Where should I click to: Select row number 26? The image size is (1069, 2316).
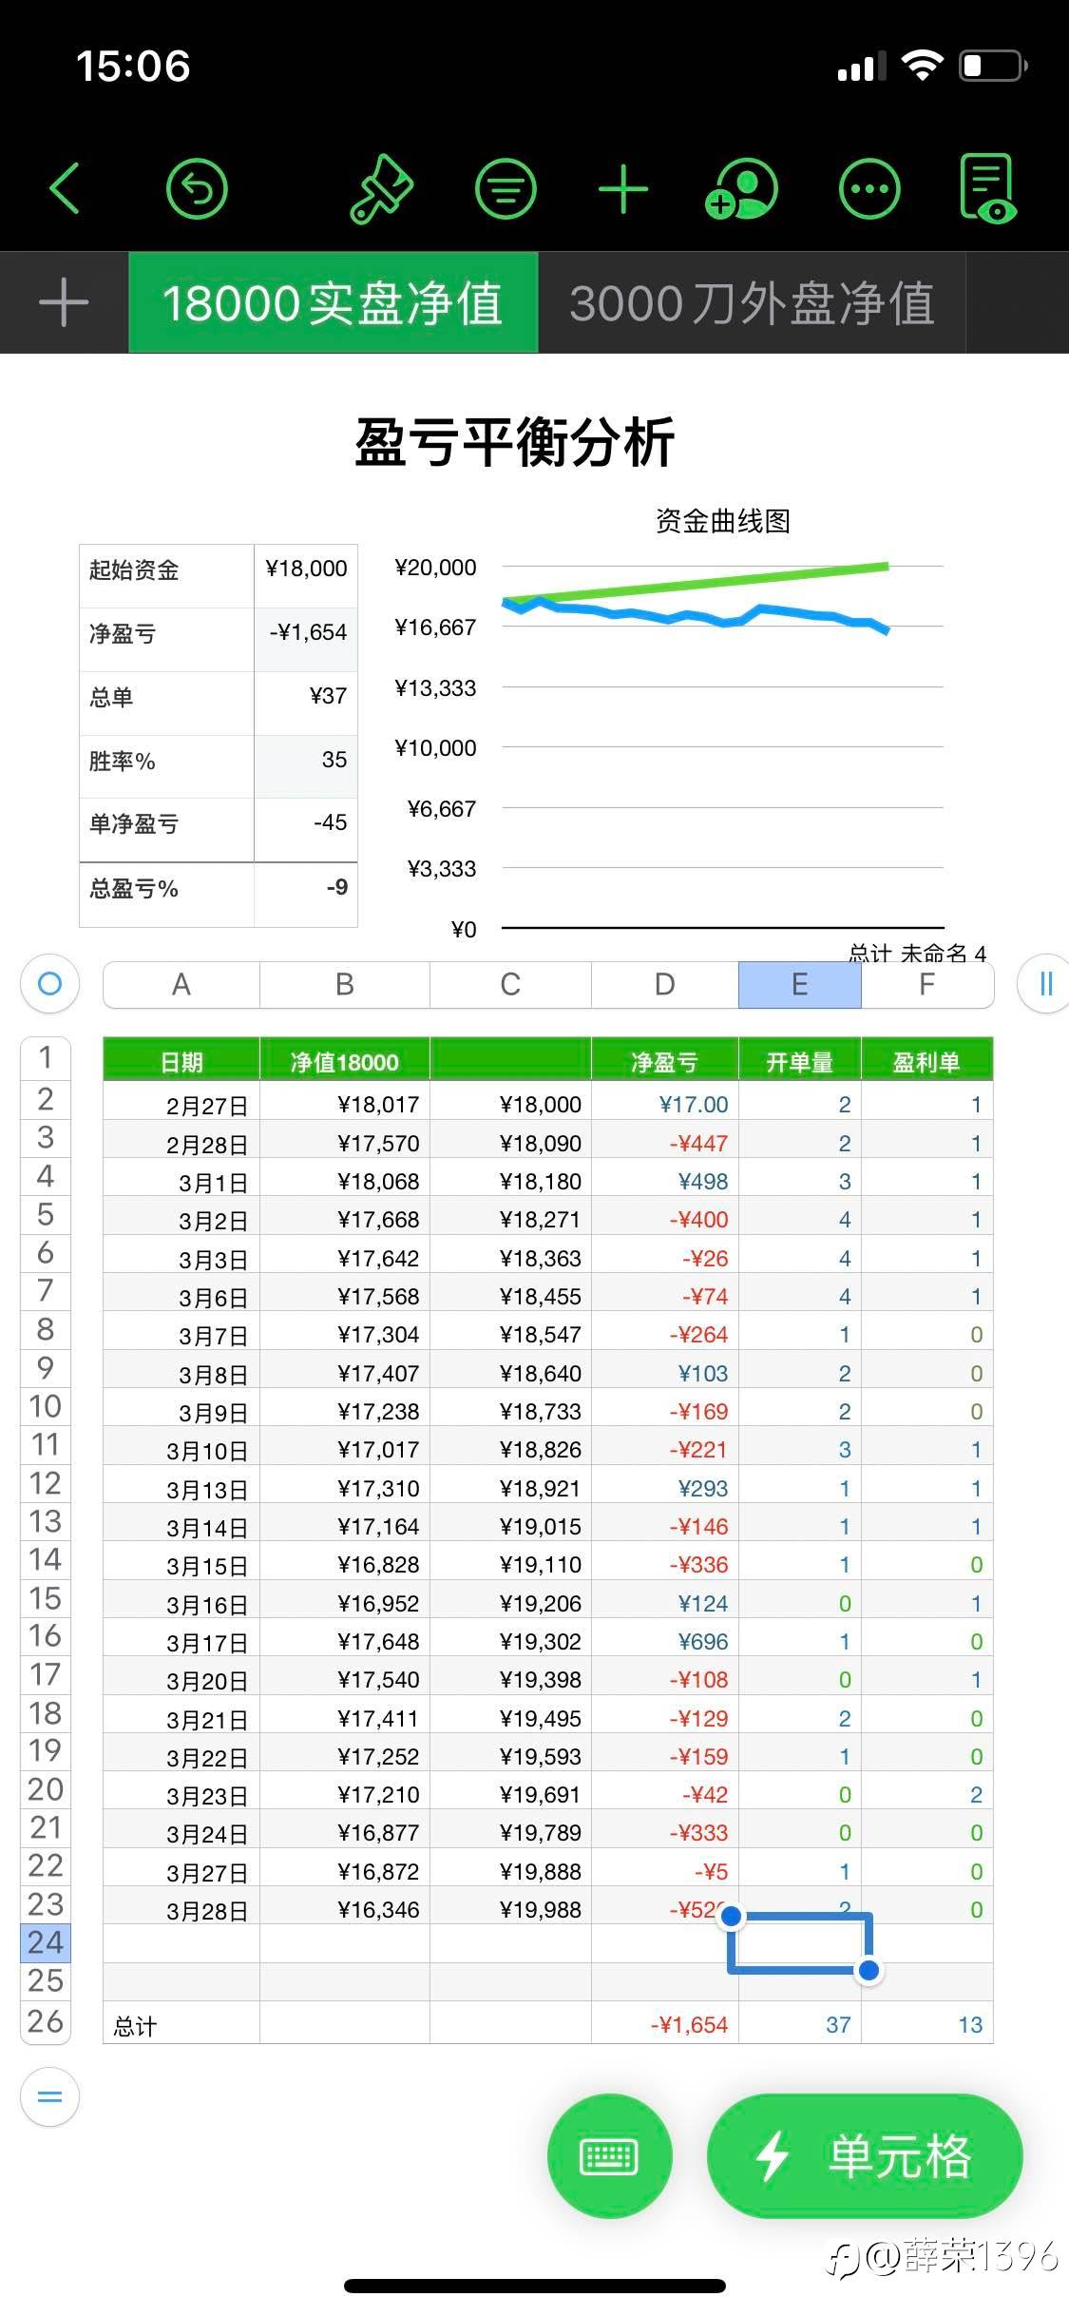[46, 2021]
